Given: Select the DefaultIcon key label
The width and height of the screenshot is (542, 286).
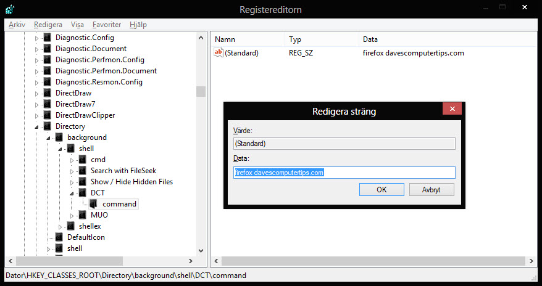Looking at the screenshot, I should click(x=86, y=237).
